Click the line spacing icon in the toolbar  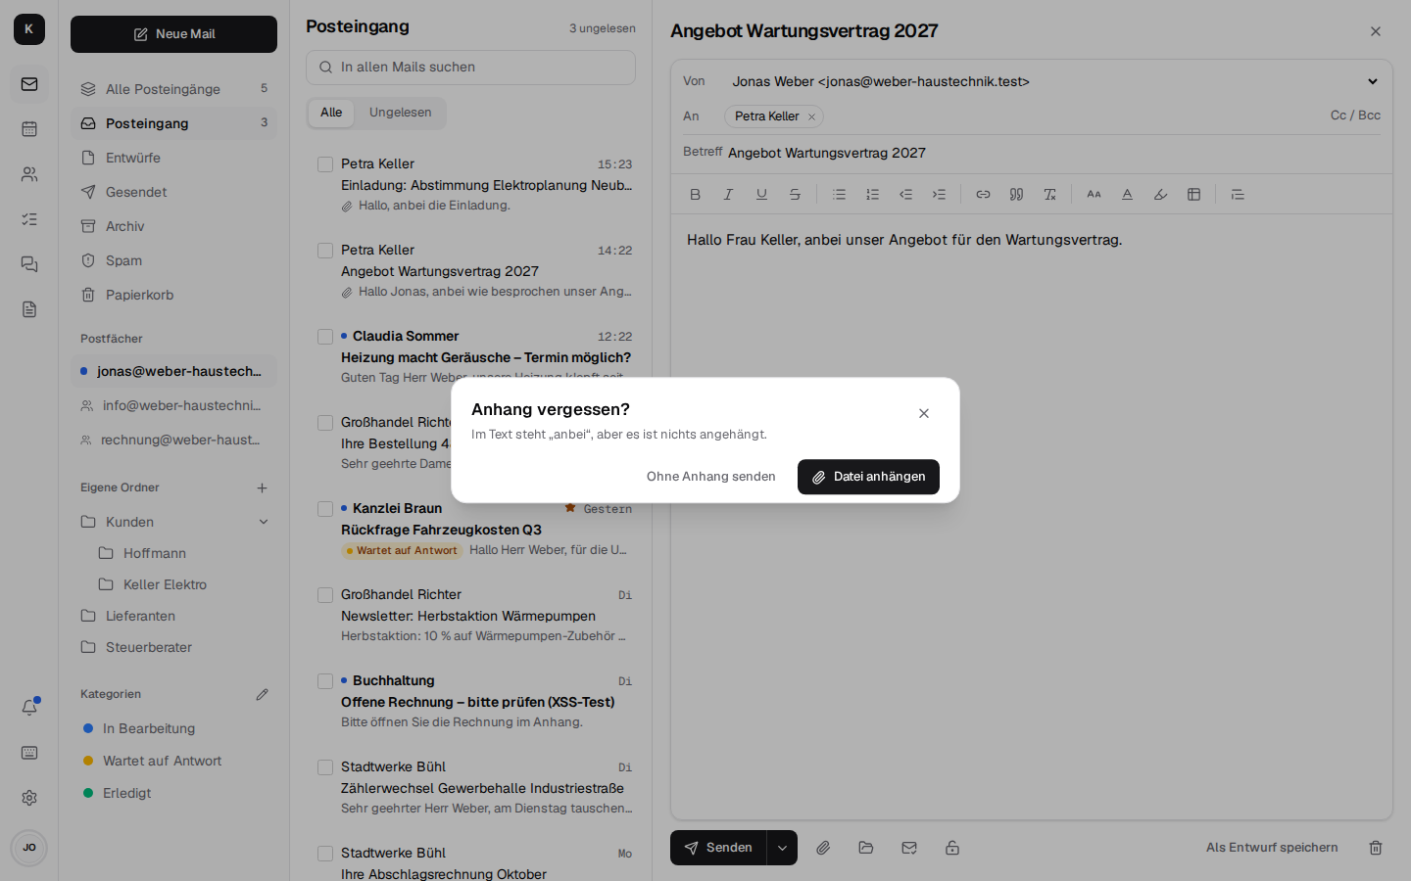click(1238, 194)
